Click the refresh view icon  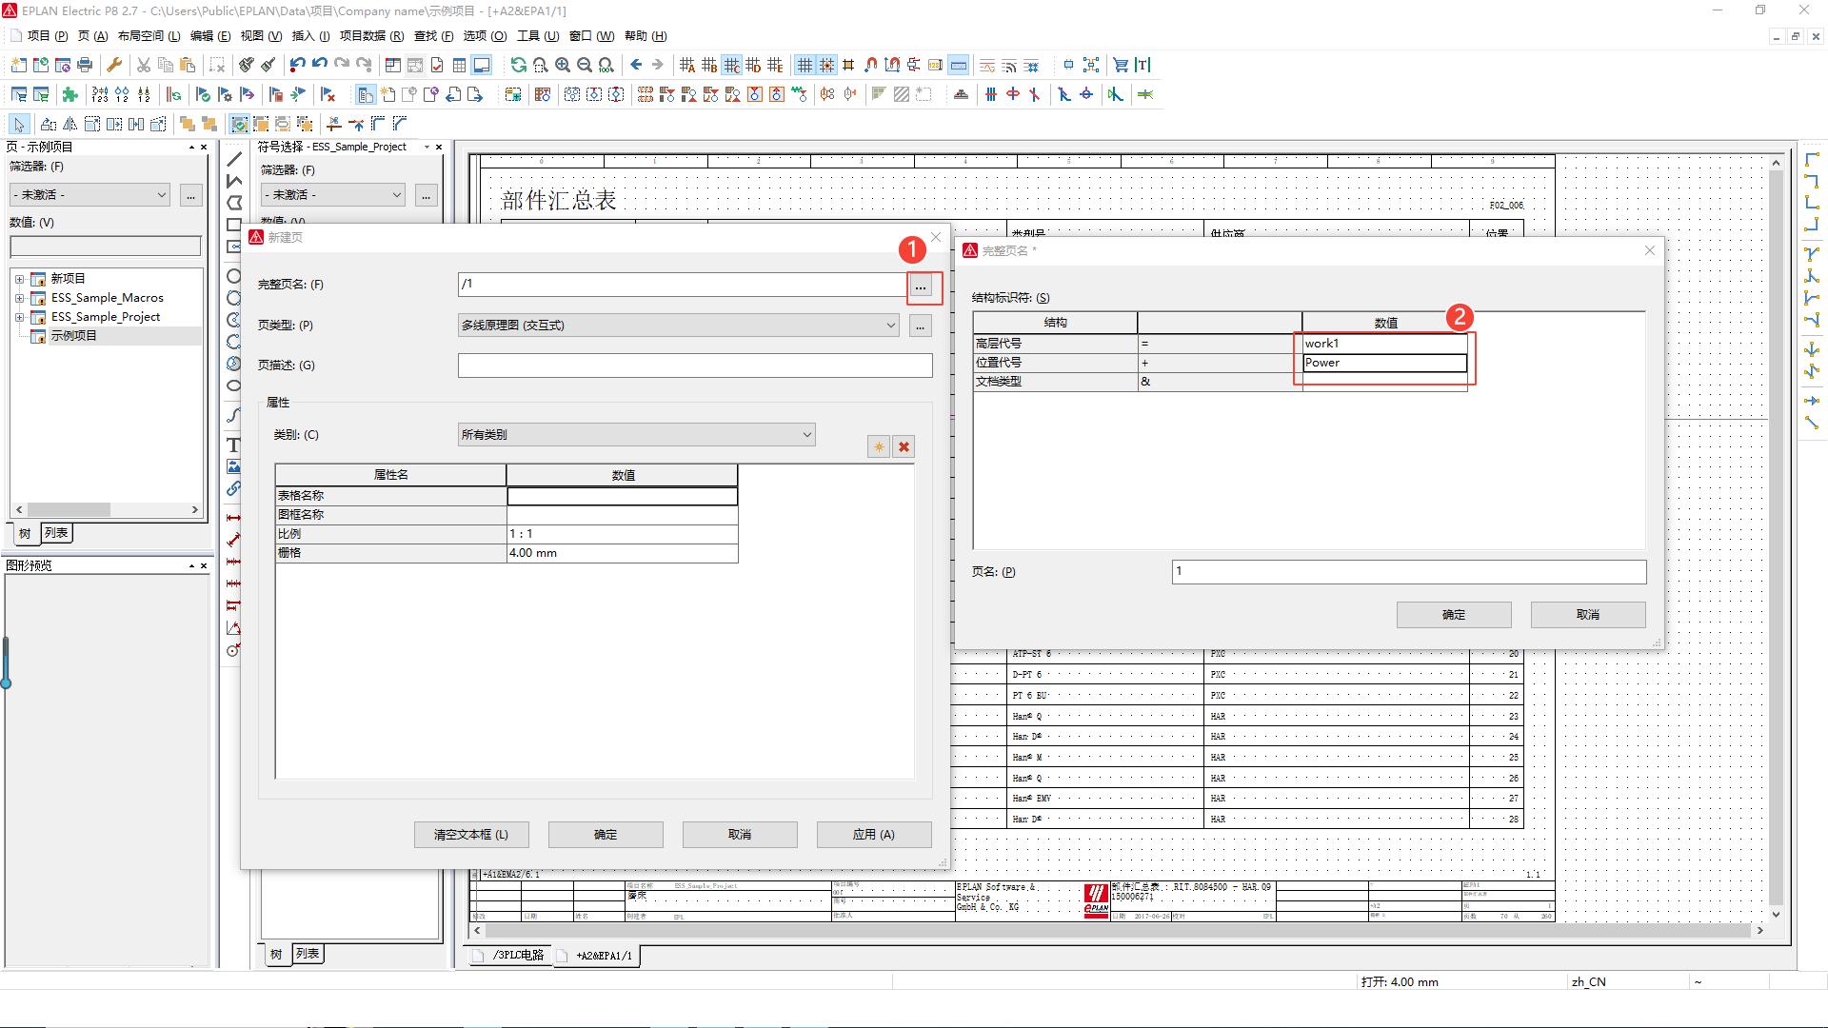(518, 65)
